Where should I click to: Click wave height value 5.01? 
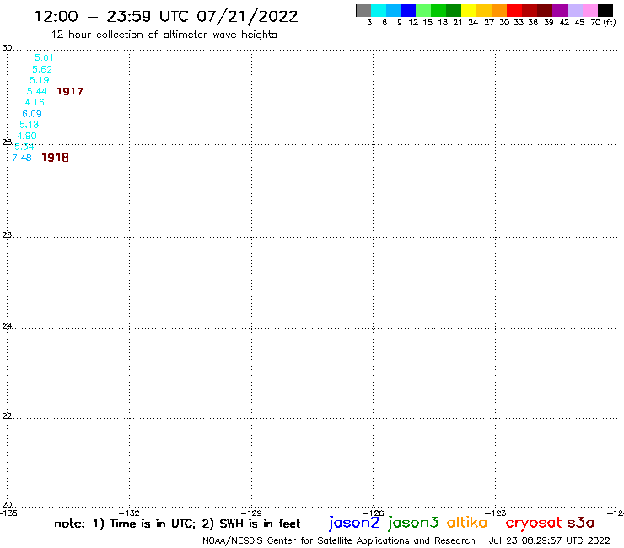[44, 57]
